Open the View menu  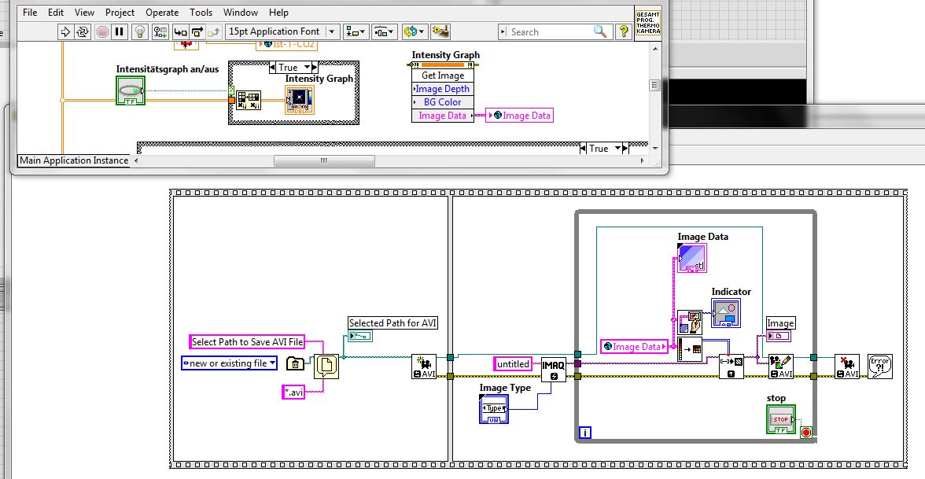(x=84, y=13)
